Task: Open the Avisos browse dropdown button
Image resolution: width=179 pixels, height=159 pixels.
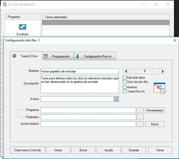Action: [x=116, y=99]
